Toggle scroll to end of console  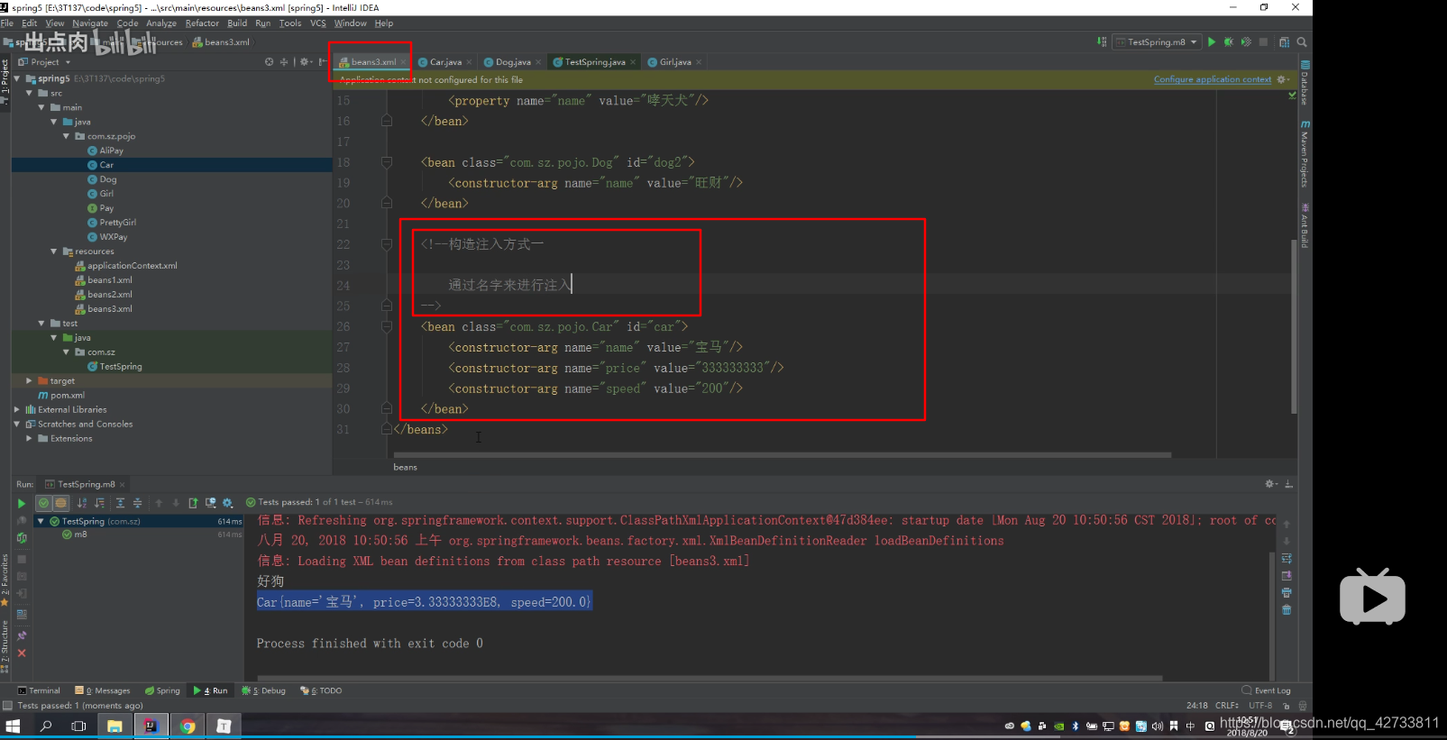pyautogui.click(x=1287, y=575)
